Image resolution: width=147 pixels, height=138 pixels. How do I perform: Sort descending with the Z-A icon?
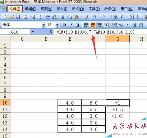[139, 17]
